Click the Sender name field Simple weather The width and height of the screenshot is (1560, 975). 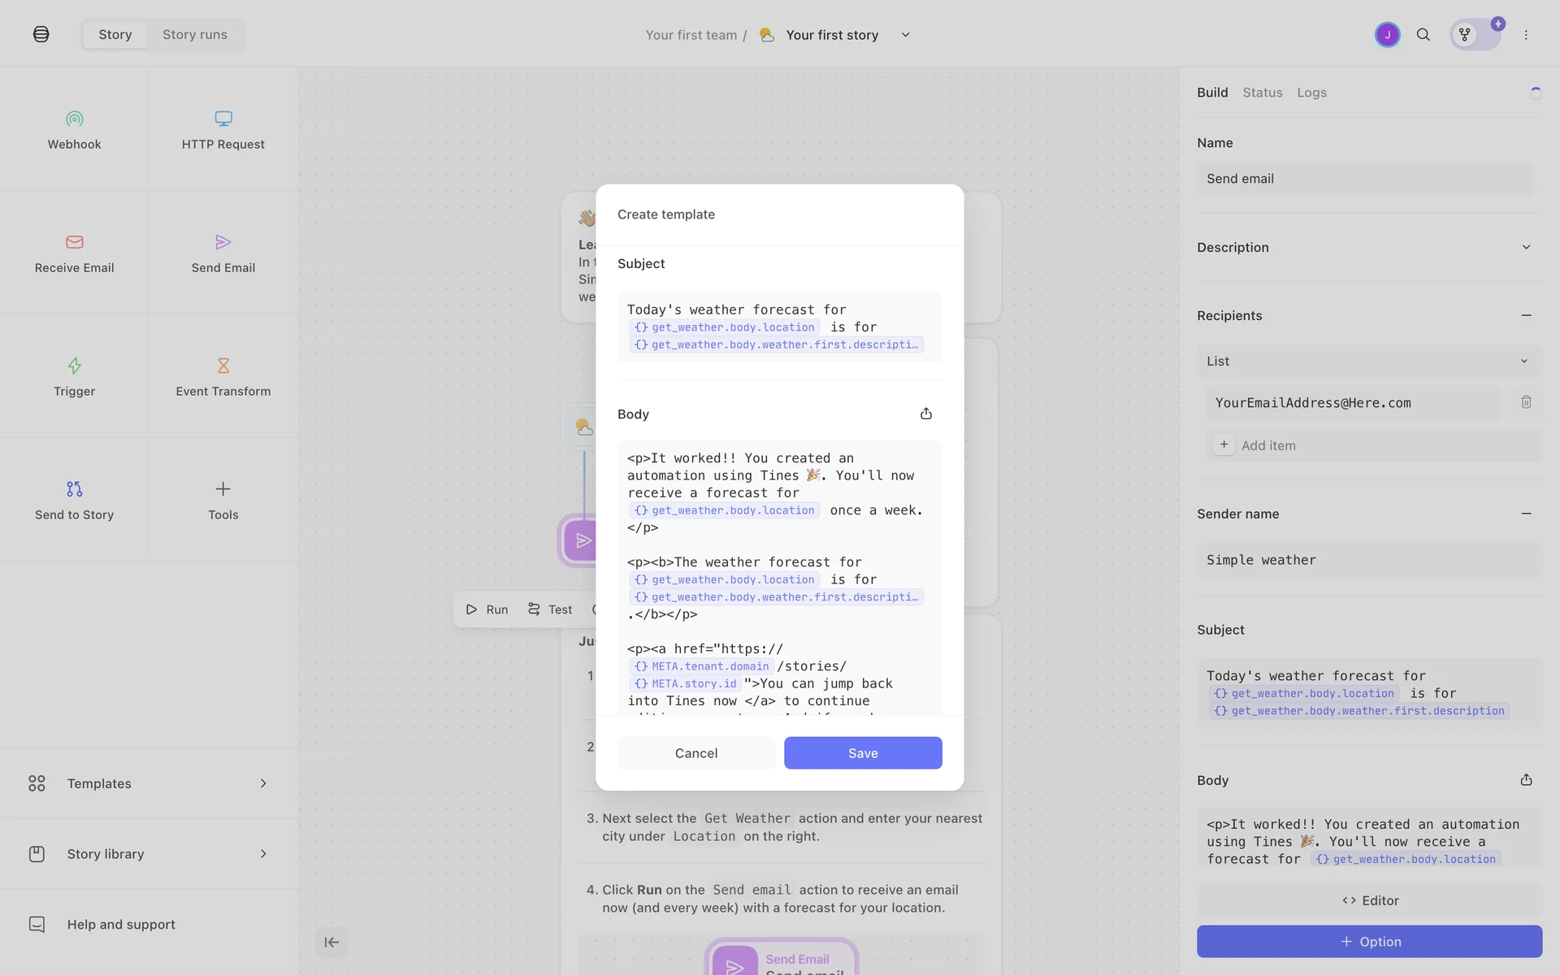[x=1368, y=560]
